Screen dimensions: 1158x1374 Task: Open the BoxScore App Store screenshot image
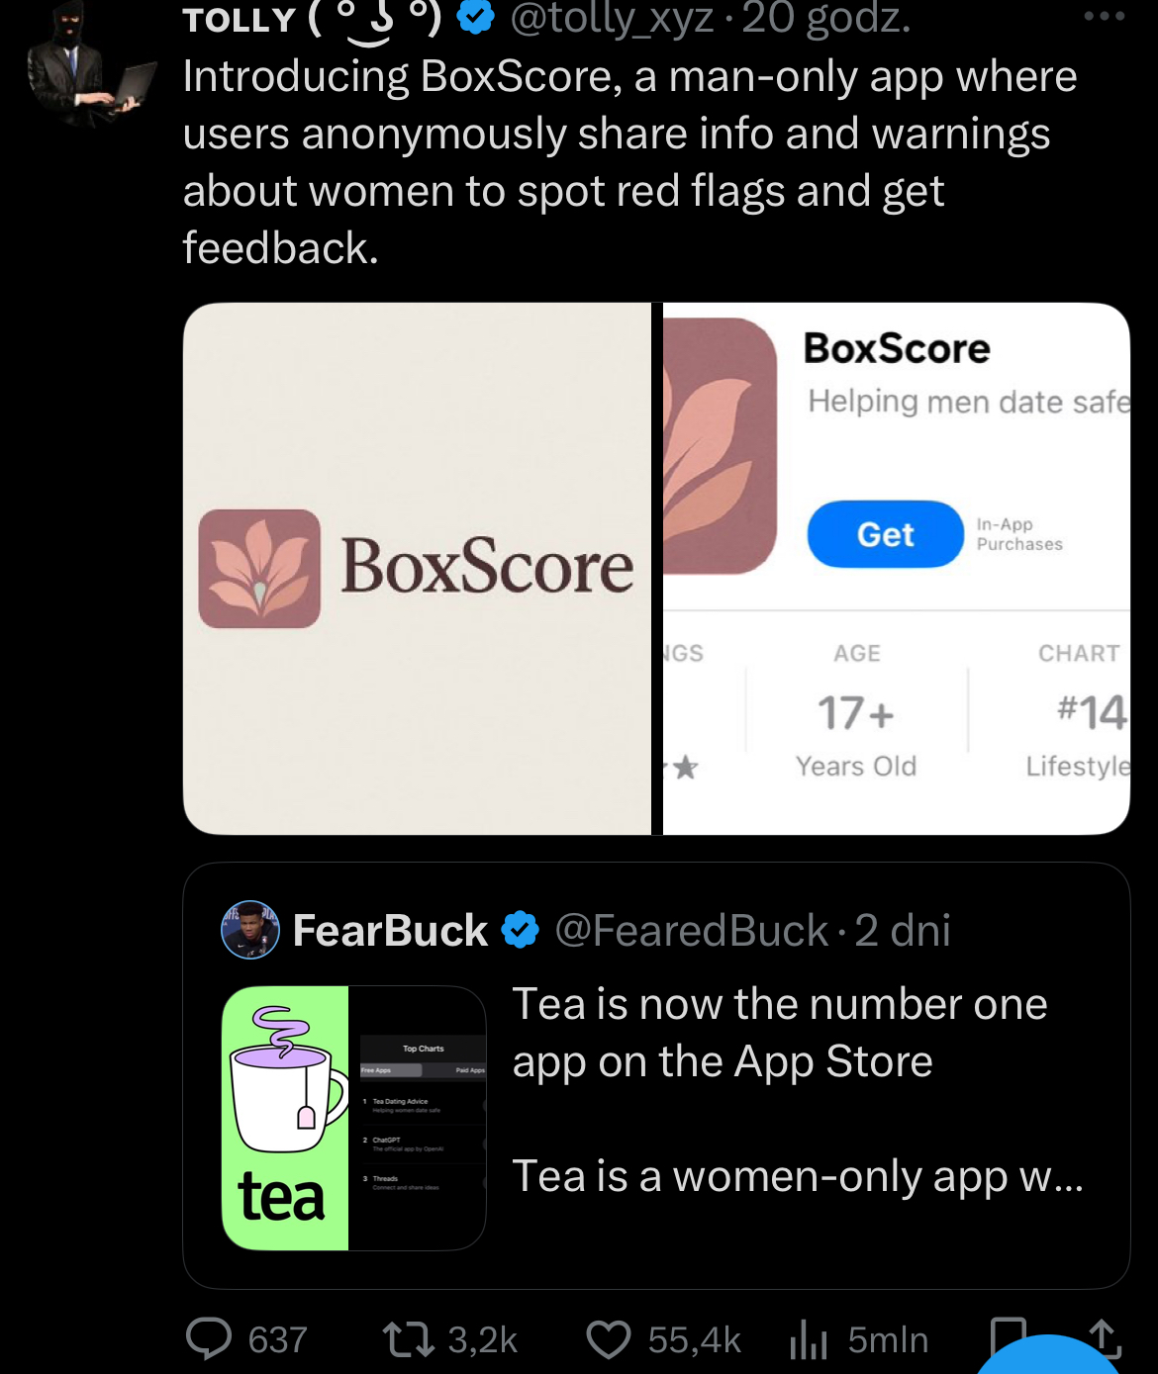pos(897,569)
